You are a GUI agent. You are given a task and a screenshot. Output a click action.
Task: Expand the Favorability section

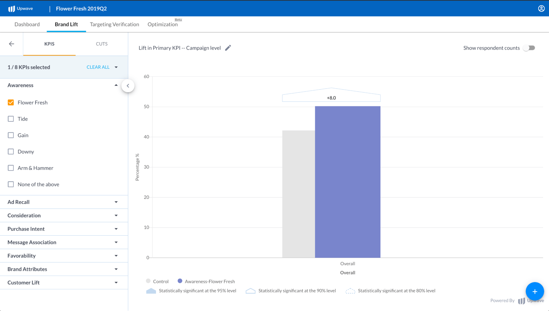pos(64,256)
